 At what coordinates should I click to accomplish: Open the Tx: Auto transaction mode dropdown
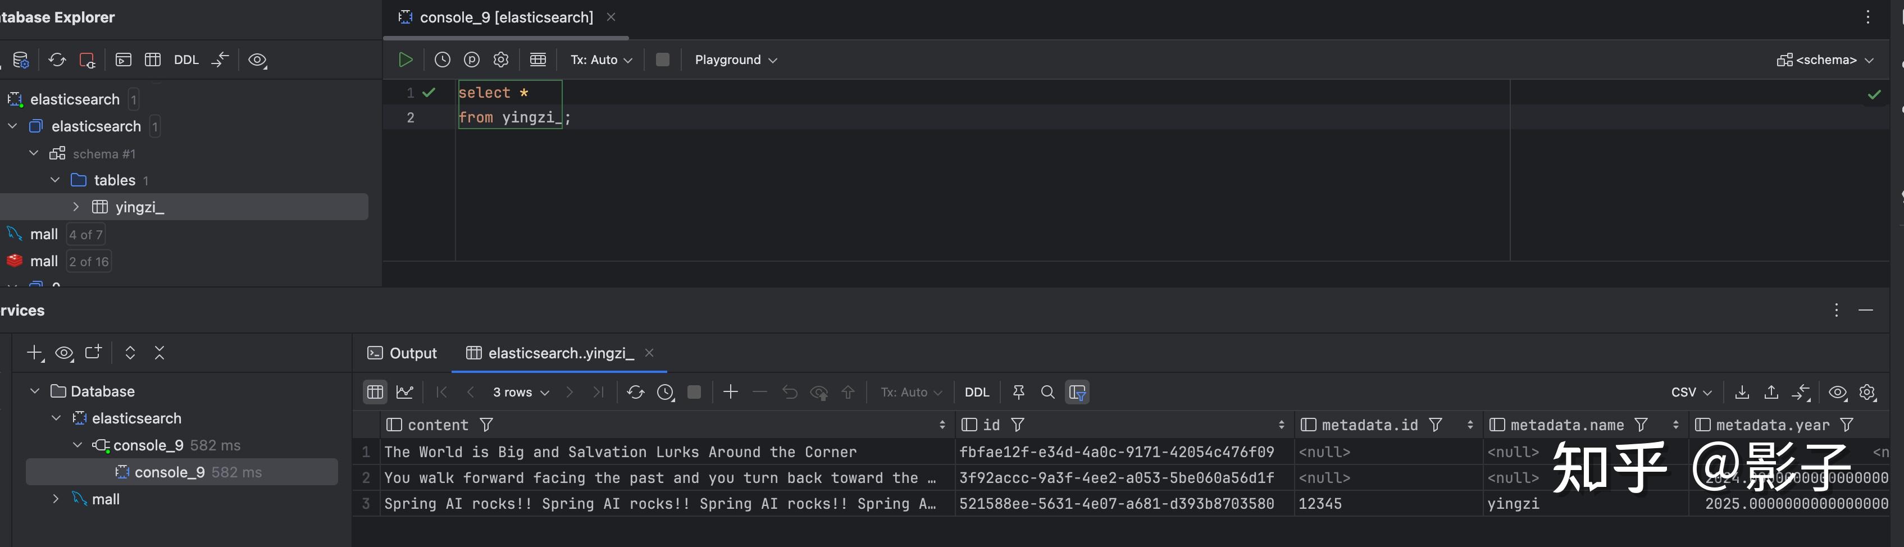click(601, 60)
